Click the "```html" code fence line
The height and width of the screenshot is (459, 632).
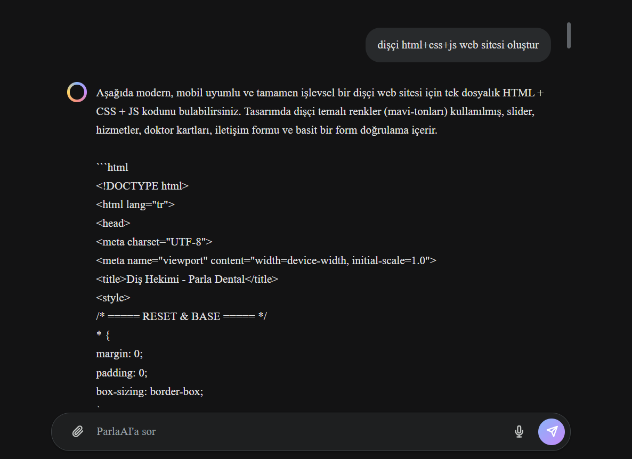coord(112,167)
